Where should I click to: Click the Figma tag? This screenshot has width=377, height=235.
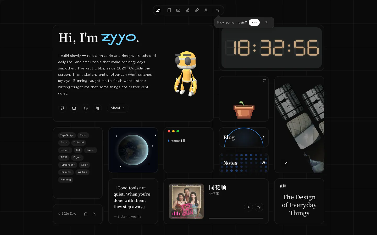(x=77, y=157)
